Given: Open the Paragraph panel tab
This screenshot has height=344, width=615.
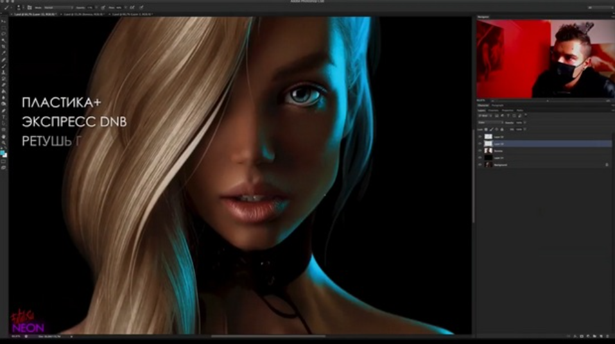Looking at the screenshot, I should tap(498, 105).
